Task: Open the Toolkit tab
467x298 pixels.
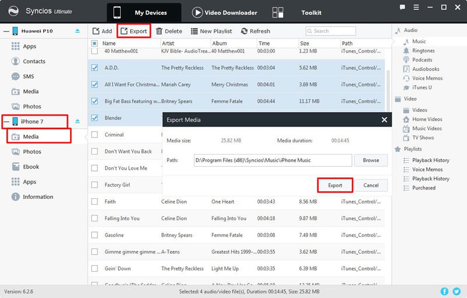Action: pyautogui.click(x=297, y=12)
